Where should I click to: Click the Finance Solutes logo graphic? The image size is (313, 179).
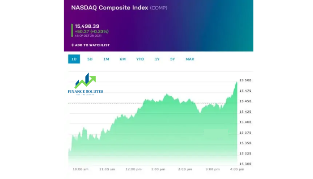click(85, 81)
